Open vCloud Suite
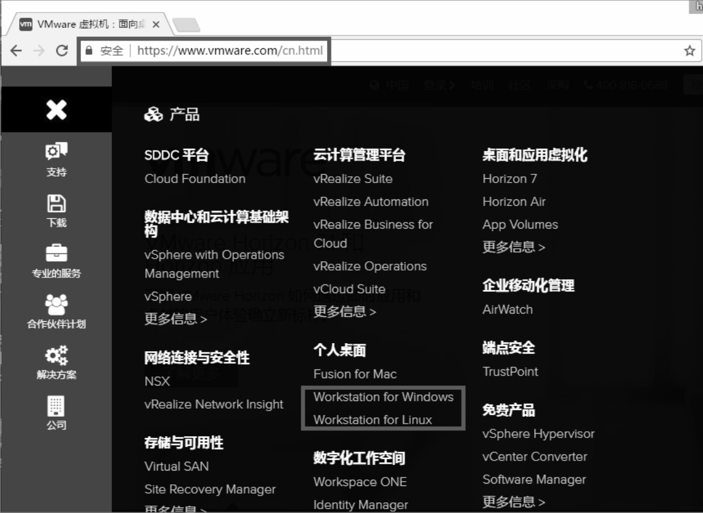The width and height of the screenshot is (703, 513). 349,289
